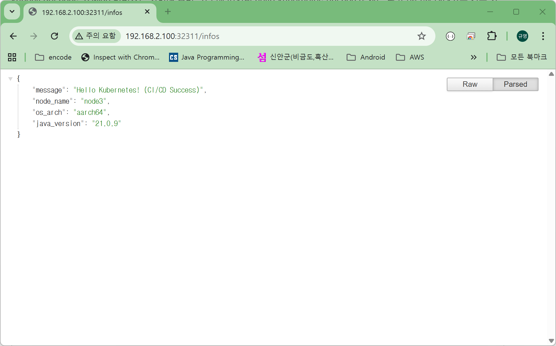556x346 pixels.
Task: Bookmark this page with the star icon
Action: 421,36
